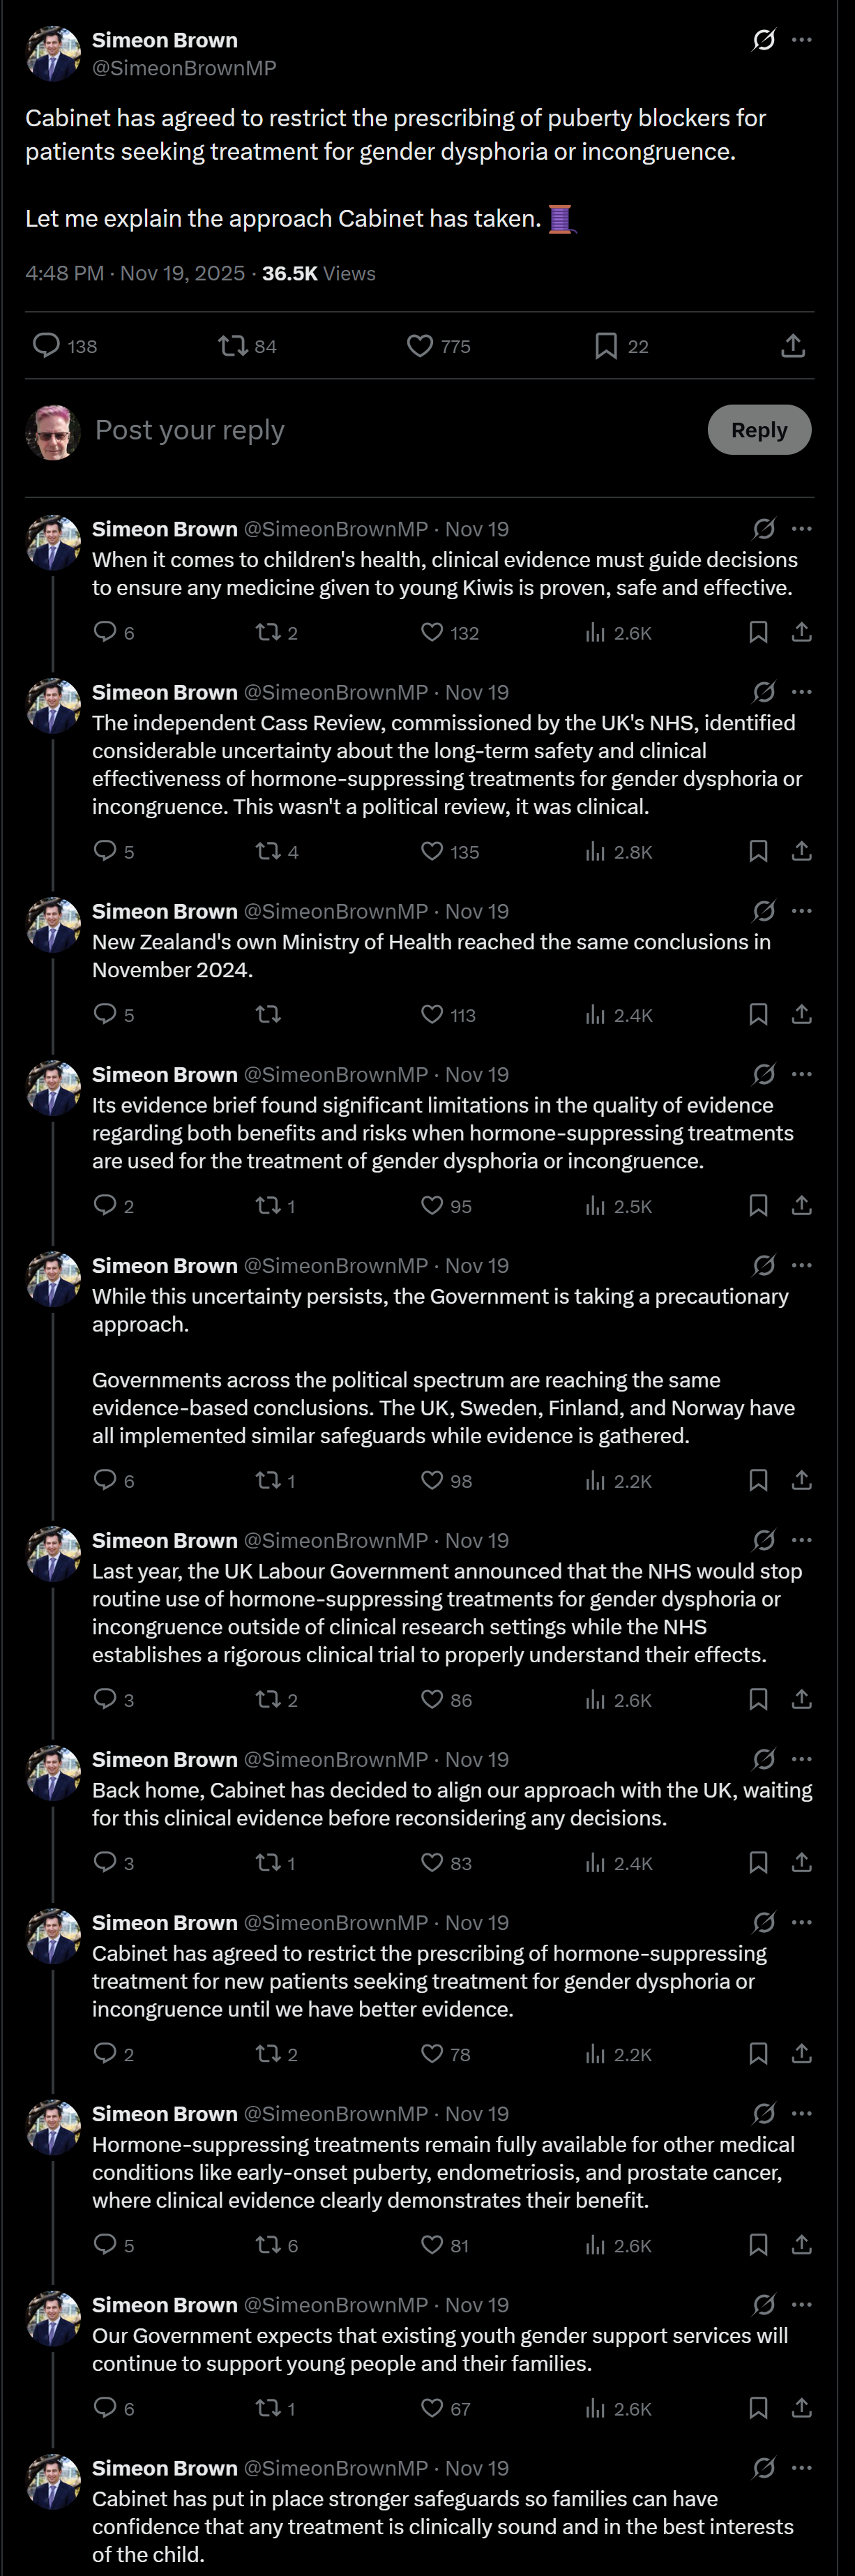Viewport: 855px width, 2576px height.
Task: Open the Grok icon on the prostate cancer reply
Action: (763, 2113)
